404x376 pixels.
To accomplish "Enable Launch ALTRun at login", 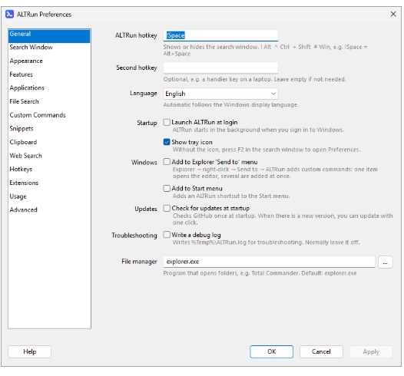I will [167, 122].
